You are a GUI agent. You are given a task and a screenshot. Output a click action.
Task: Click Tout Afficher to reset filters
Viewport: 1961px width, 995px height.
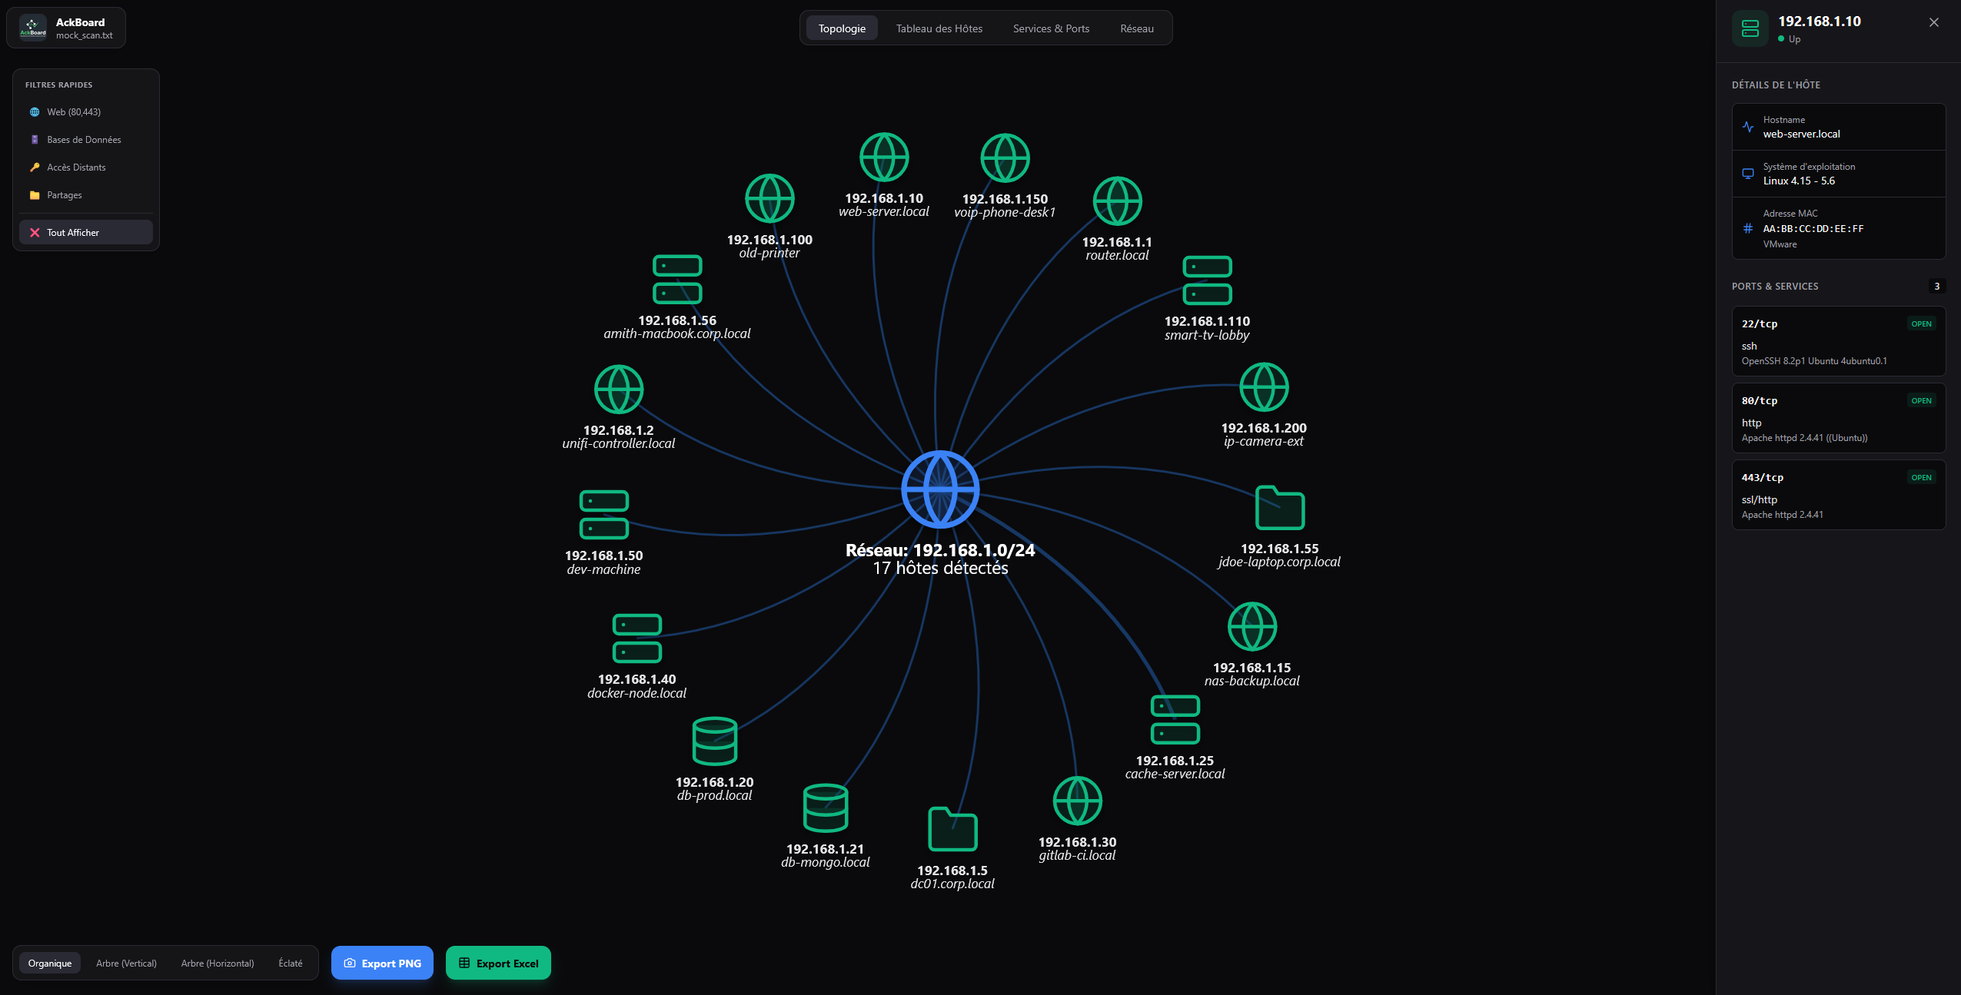coord(86,233)
